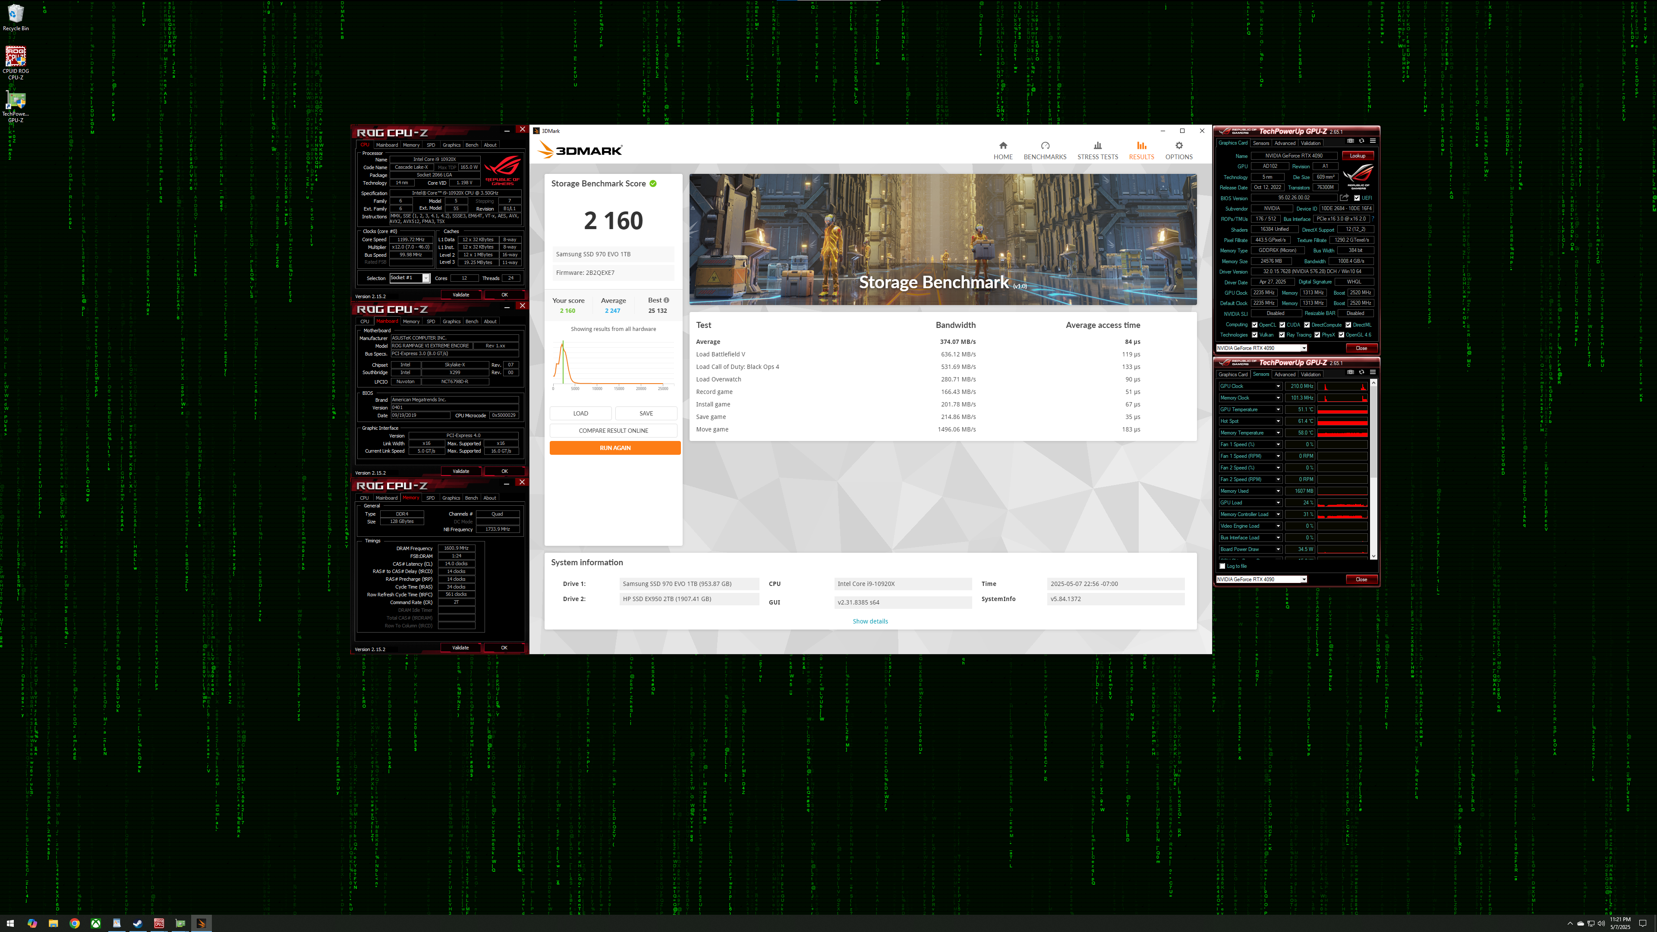This screenshot has width=1657, height=932.
Task: Switch to Advanced tab in GPU-Z Graphics Card window
Action: point(1285,143)
